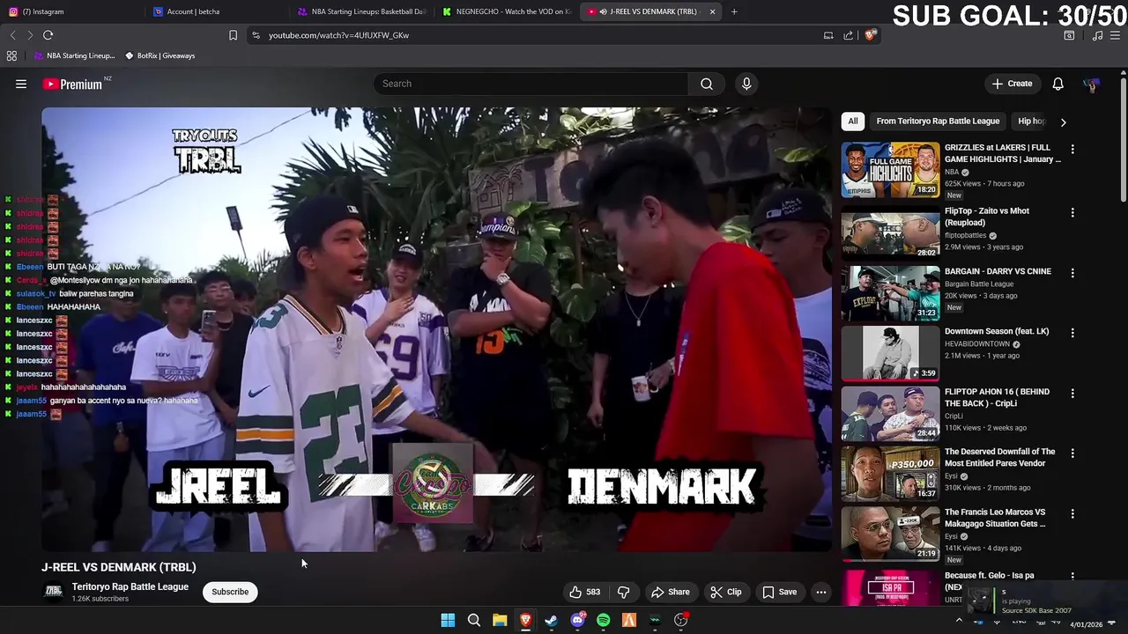Open the account avatar menu
Viewport: 1128px width, 634px height.
pos(1092,84)
